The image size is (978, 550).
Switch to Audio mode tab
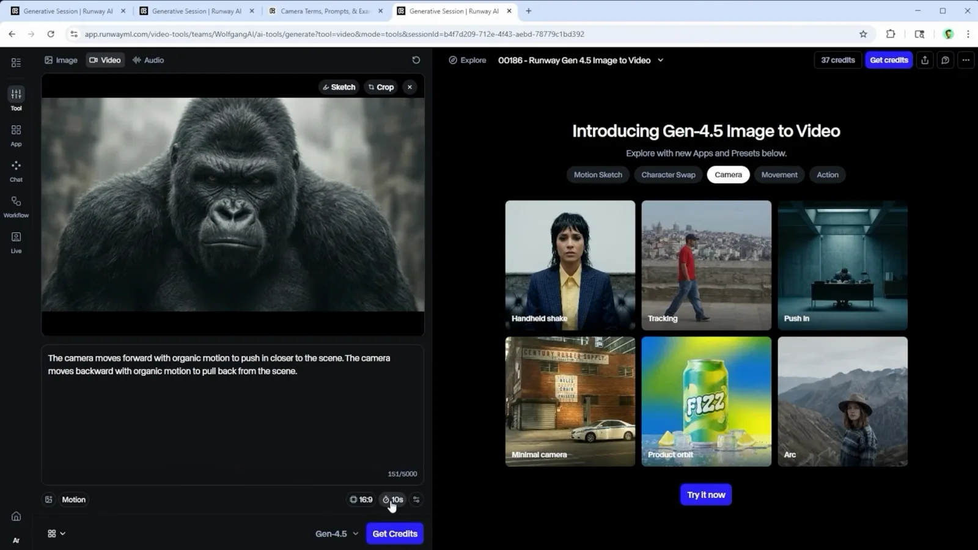pyautogui.click(x=148, y=60)
